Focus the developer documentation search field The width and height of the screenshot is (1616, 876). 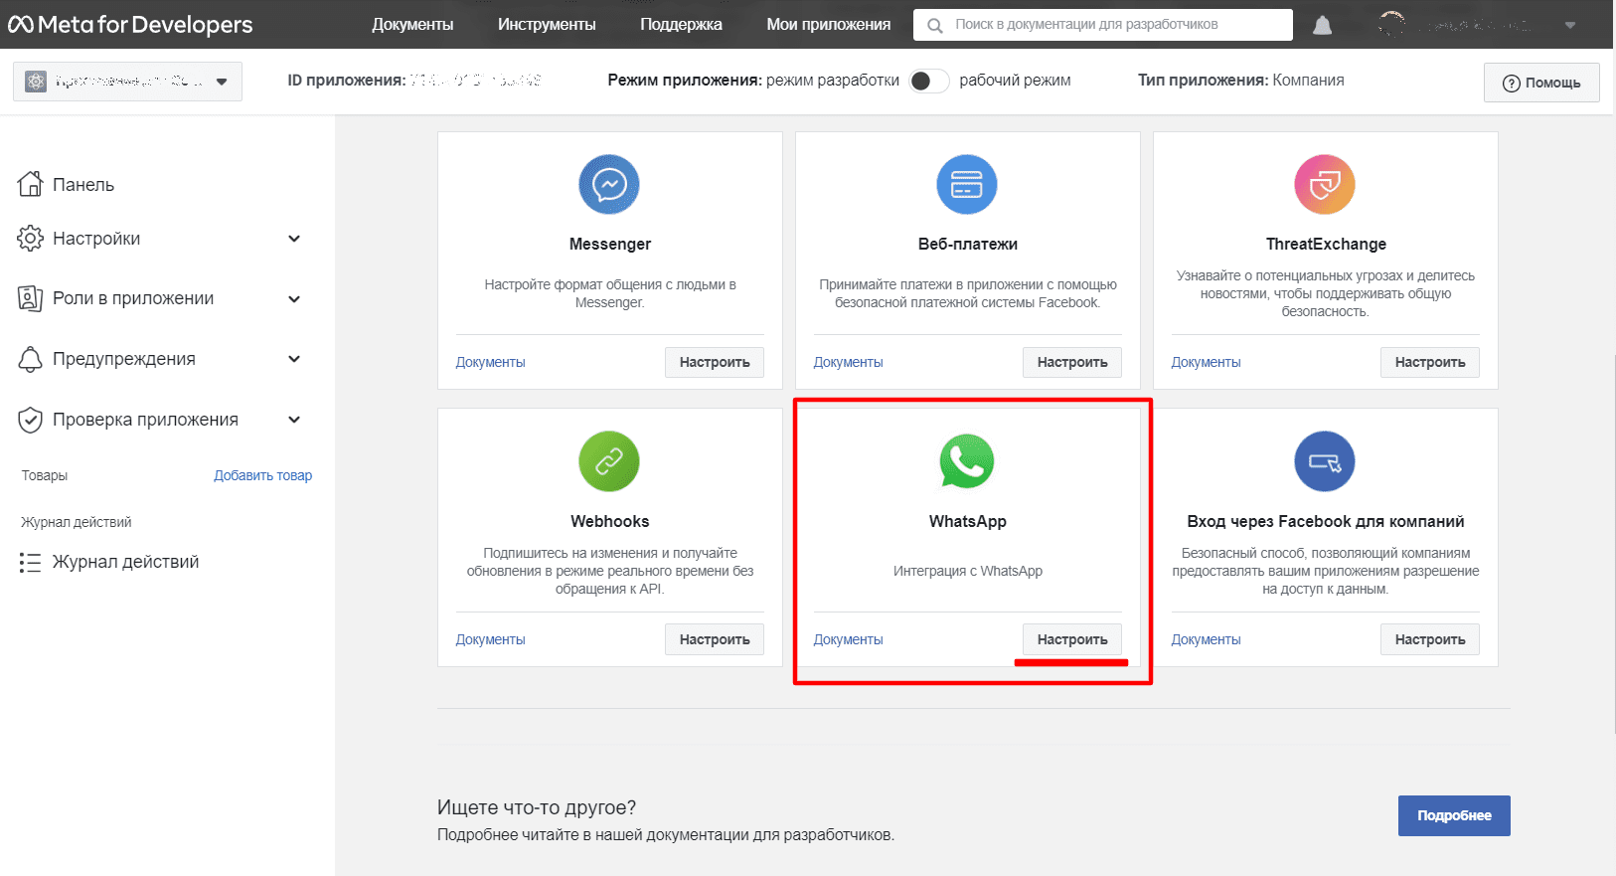point(1103,25)
